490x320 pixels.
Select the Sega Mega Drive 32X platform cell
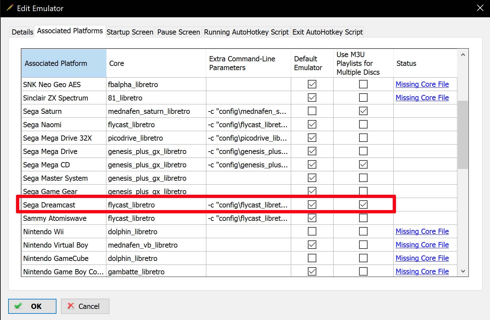click(x=64, y=138)
